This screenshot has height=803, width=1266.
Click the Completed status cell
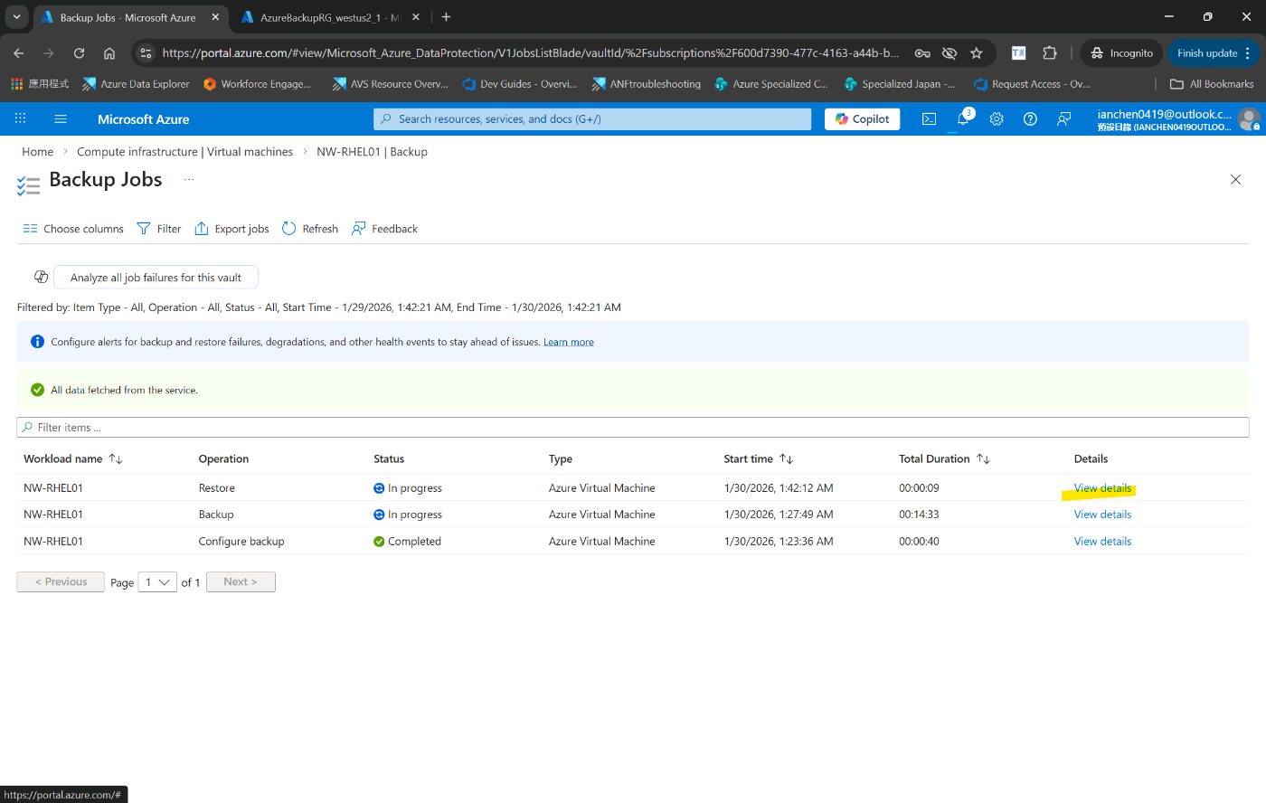point(407,542)
